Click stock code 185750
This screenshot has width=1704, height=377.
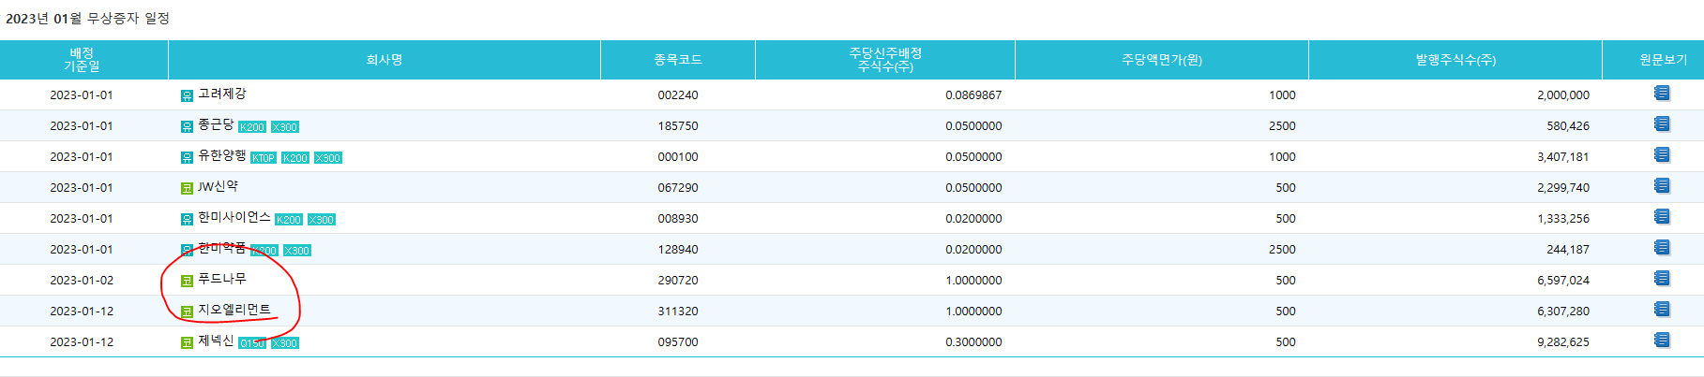coord(678,126)
